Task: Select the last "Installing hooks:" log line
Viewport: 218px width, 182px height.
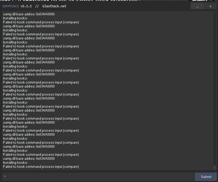Action: coord(15,163)
